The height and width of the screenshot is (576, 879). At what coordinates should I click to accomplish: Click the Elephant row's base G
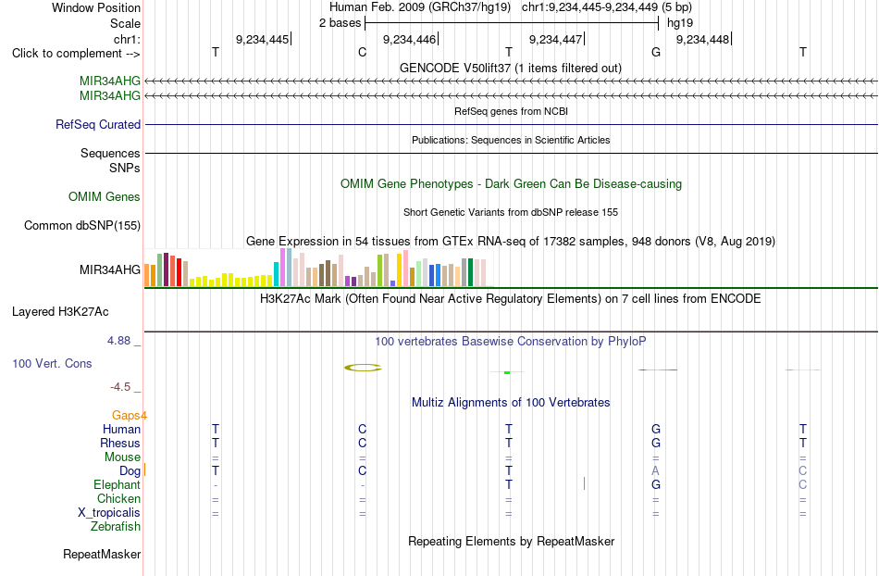click(656, 484)
